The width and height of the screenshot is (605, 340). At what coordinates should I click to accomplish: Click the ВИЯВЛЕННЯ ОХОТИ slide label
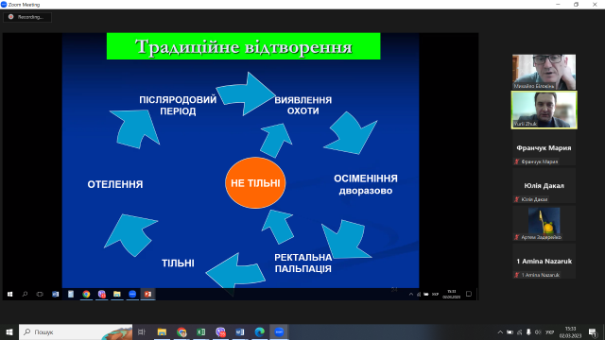302,105
